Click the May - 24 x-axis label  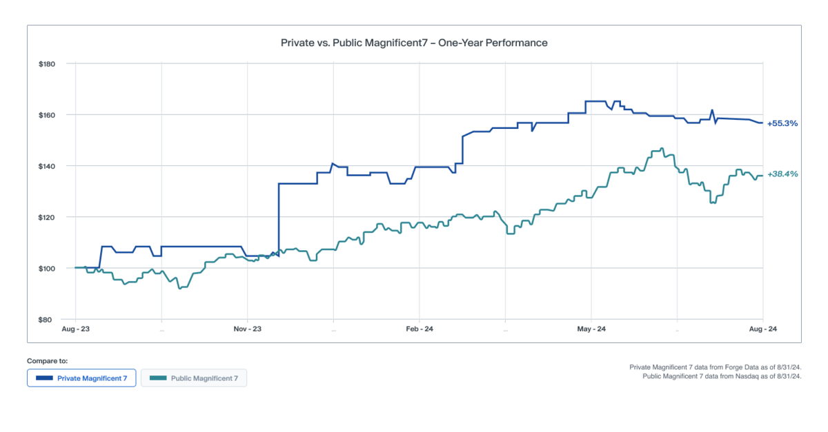coord(591,330)
